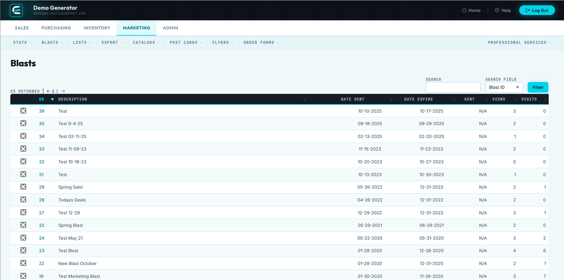Open the Purchasing tab
564x280 pixels.
tap(56, 28)
